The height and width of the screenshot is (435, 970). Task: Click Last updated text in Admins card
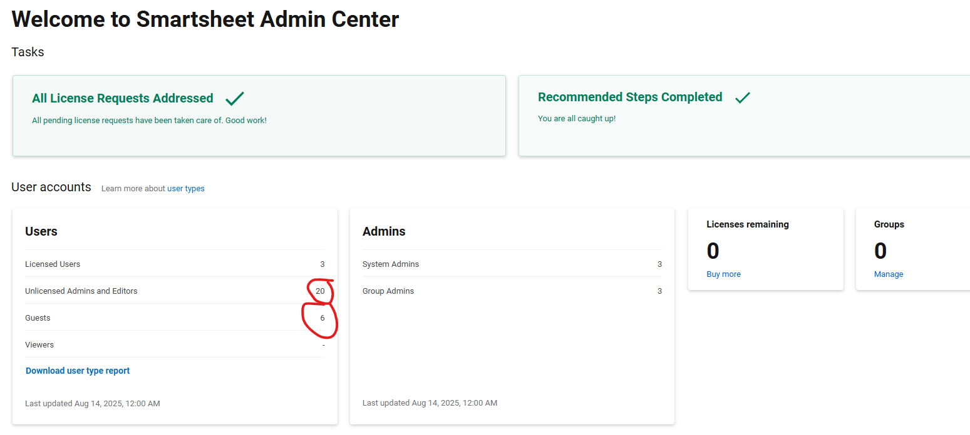tap(430, 402)
